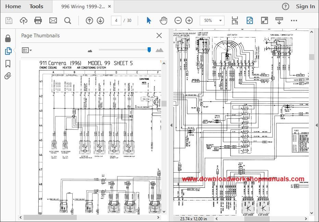Go to next page arrow
This screenshot has width=319, height=222.
[100, 21]
